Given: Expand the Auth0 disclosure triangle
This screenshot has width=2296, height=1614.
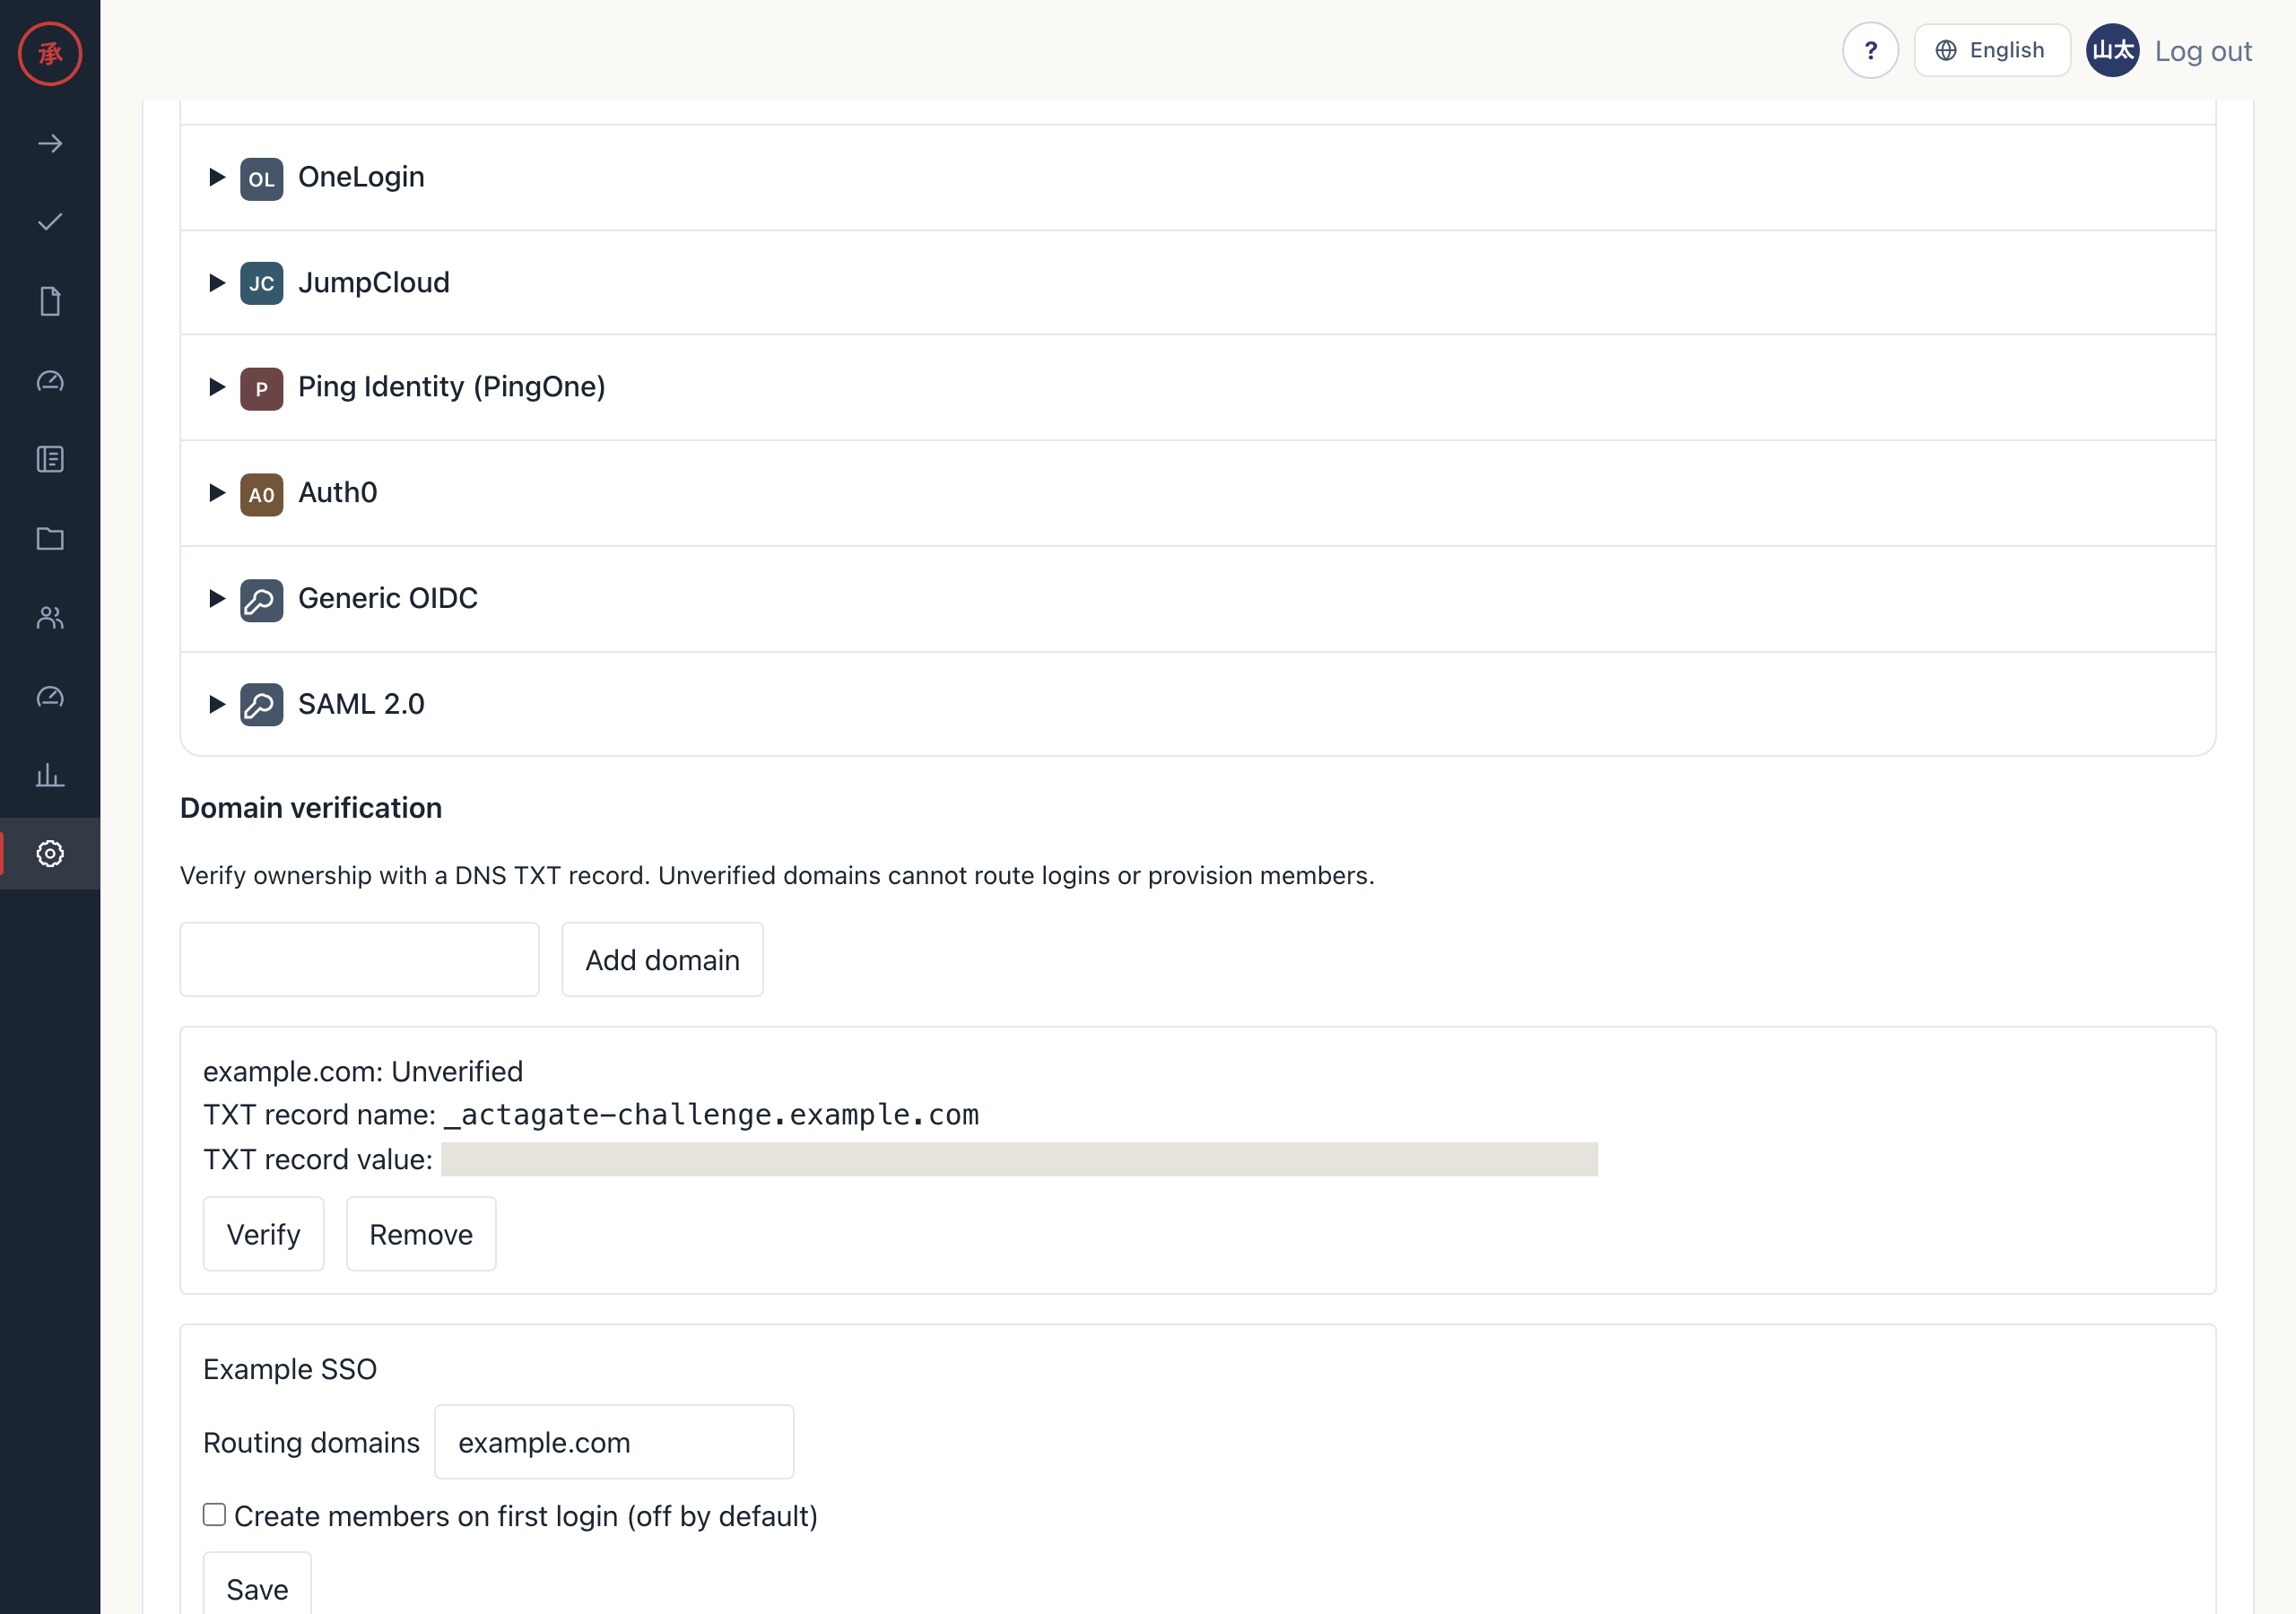Looking at the screenshot, I should point(216,493).
